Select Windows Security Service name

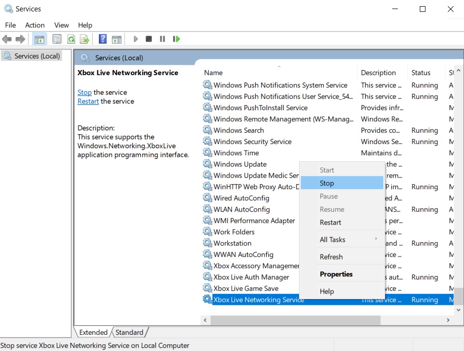pos(252,141)
